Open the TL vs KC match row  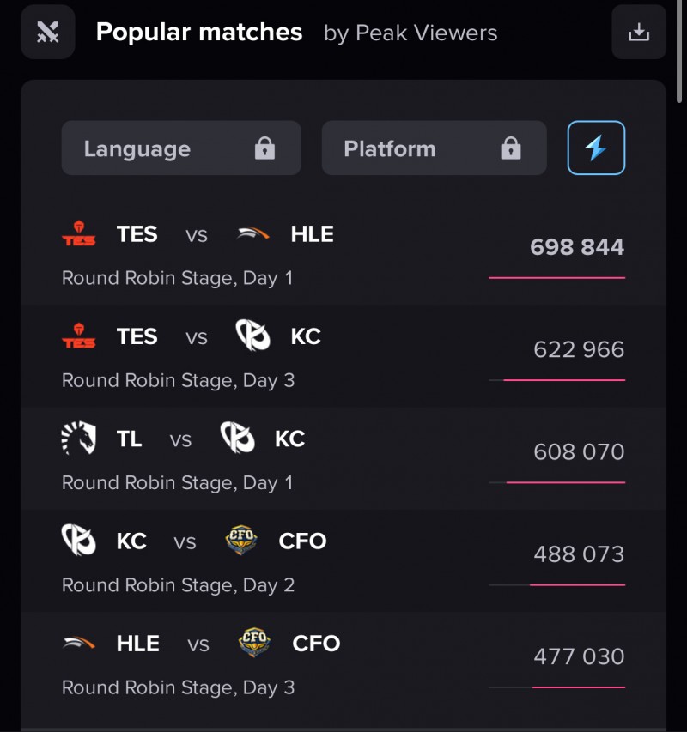(258, 460)
